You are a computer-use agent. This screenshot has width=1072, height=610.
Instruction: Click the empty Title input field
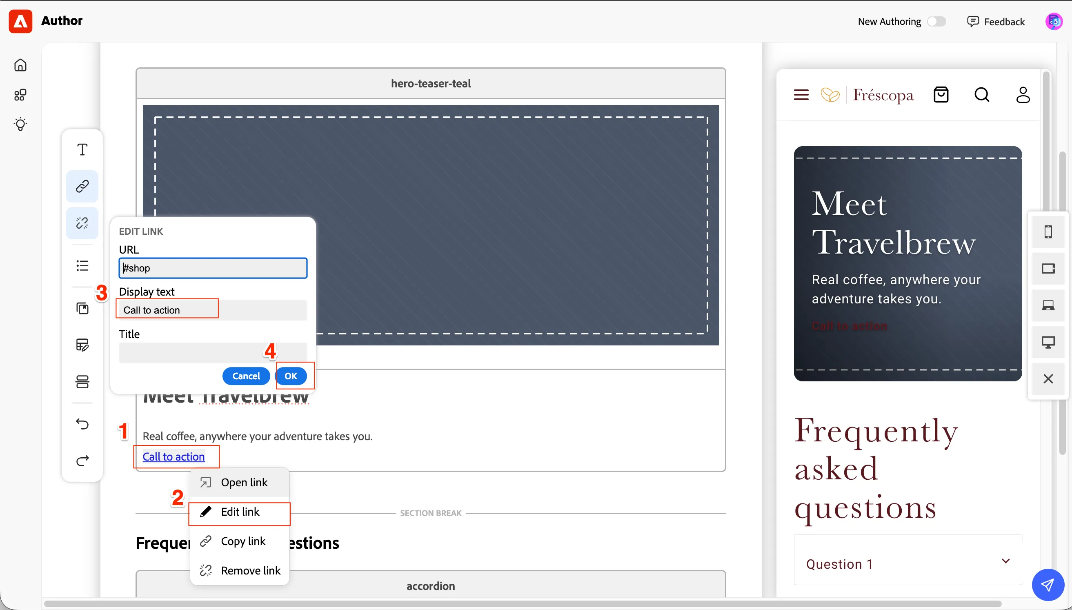[x=213, y=353]
